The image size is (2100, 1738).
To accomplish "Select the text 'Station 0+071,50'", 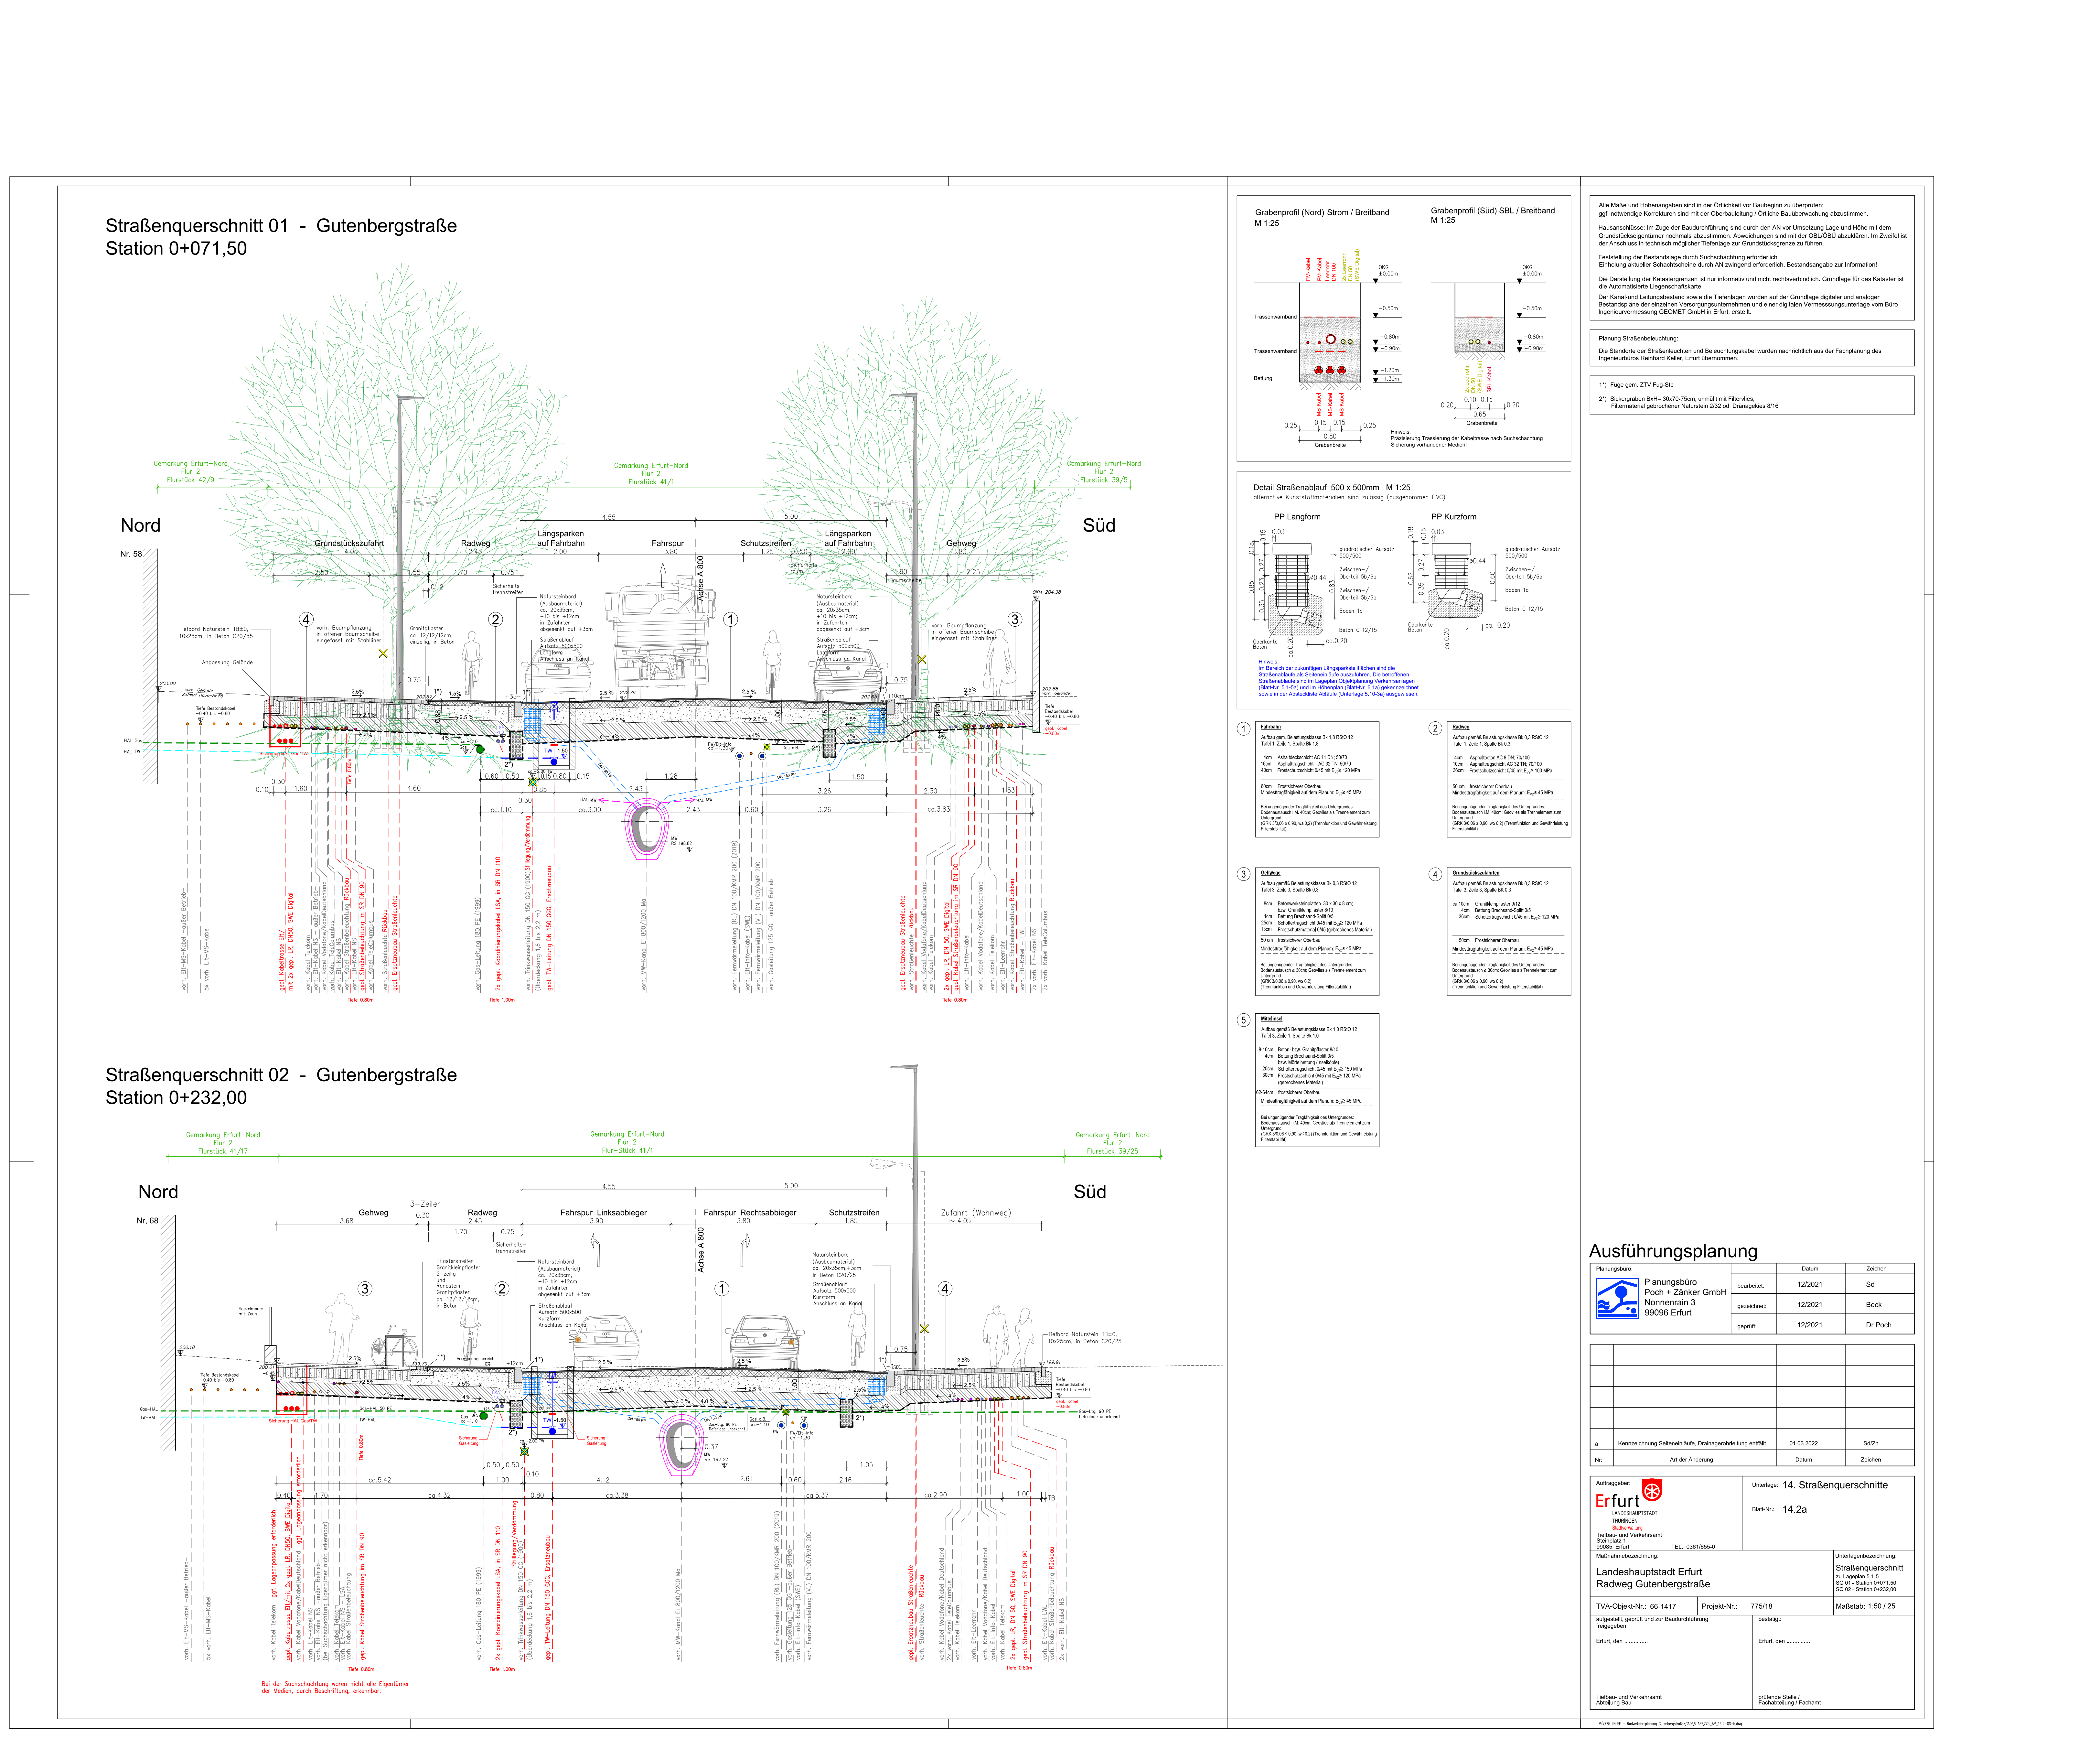I will (176, 249).
